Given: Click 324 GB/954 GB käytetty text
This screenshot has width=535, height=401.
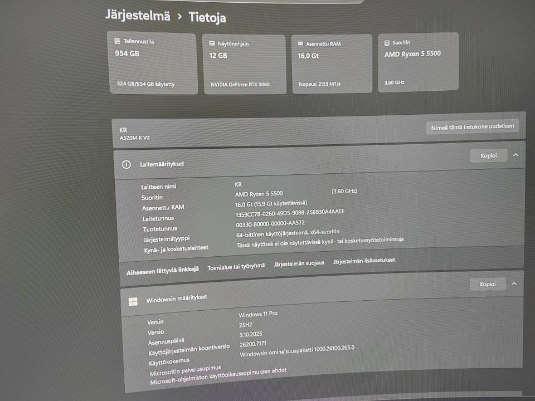Looking at the screenshot, I should pos(145,84).
